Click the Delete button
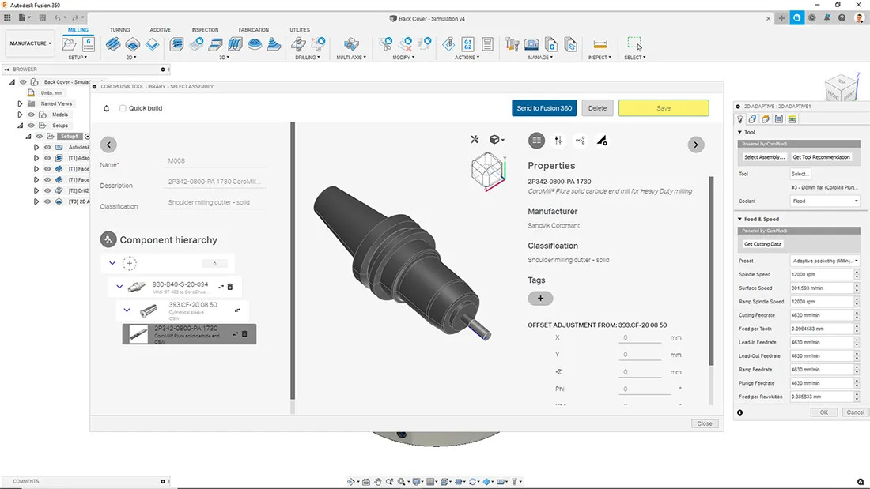Image resolution: width=870 pixels, height=489 pixels. click(x=598, y=108)
